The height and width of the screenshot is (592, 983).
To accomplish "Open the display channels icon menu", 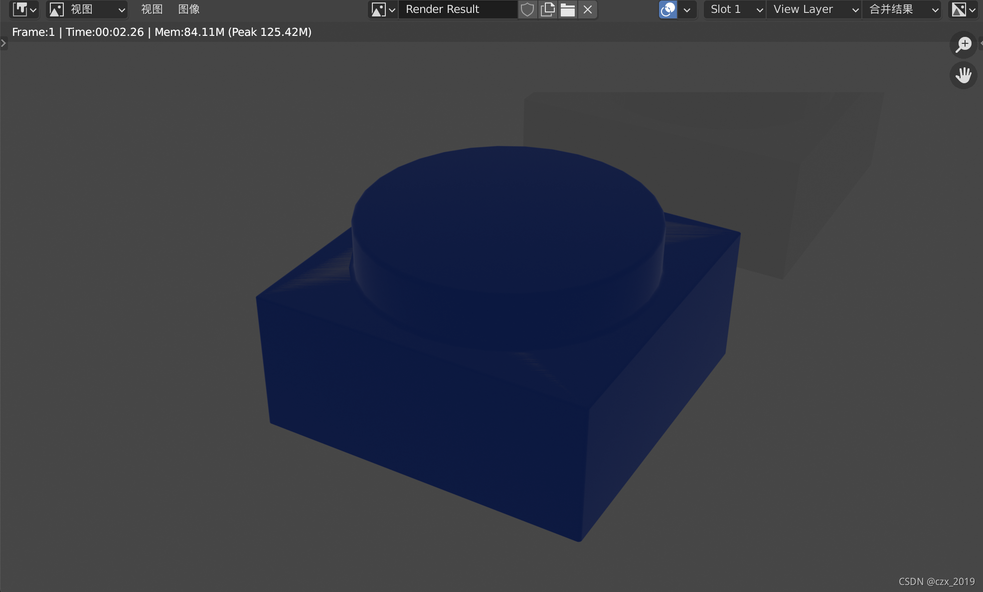I will (963, 9).
